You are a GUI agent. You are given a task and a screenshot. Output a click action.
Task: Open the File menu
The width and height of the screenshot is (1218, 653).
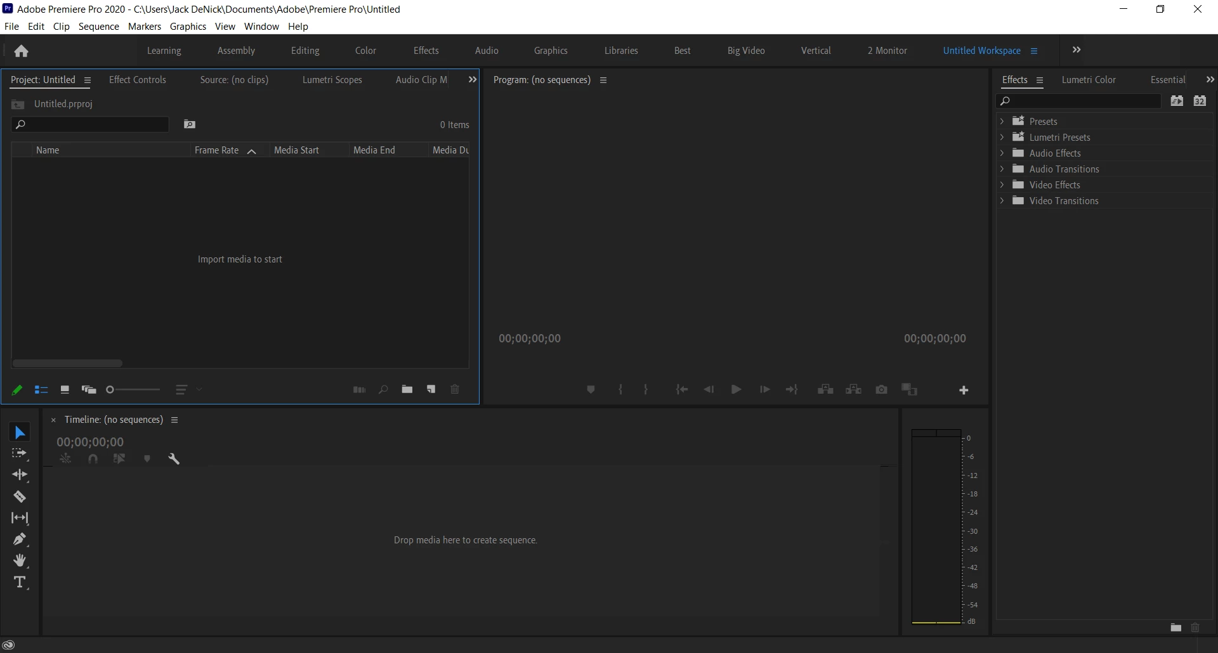point(11,27)
